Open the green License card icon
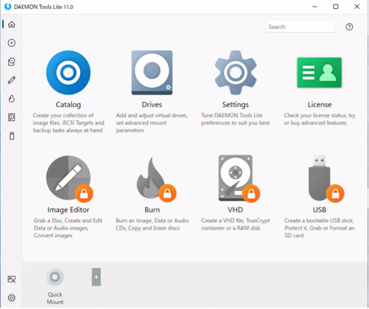Screen dimensions: 369x309 (x=320, y=72)
